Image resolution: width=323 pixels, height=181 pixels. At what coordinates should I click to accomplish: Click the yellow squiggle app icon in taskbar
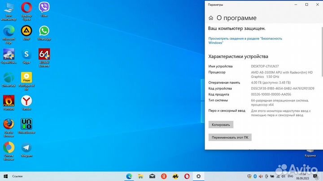click(175, 176)
